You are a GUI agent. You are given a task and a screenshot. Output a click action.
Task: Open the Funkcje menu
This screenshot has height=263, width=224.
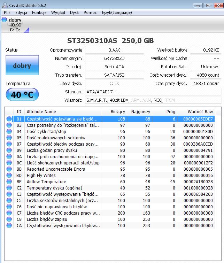pyautogui.click(x=39, y=13)
